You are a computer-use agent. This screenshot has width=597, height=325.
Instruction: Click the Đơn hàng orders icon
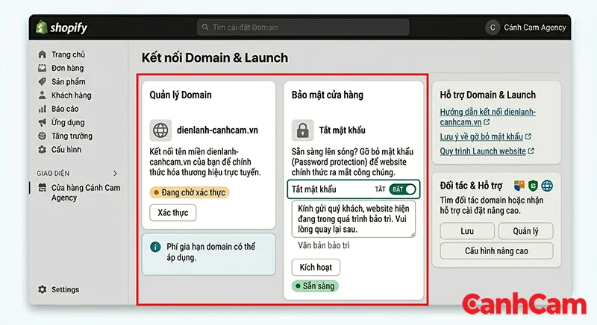coord(43,68)
